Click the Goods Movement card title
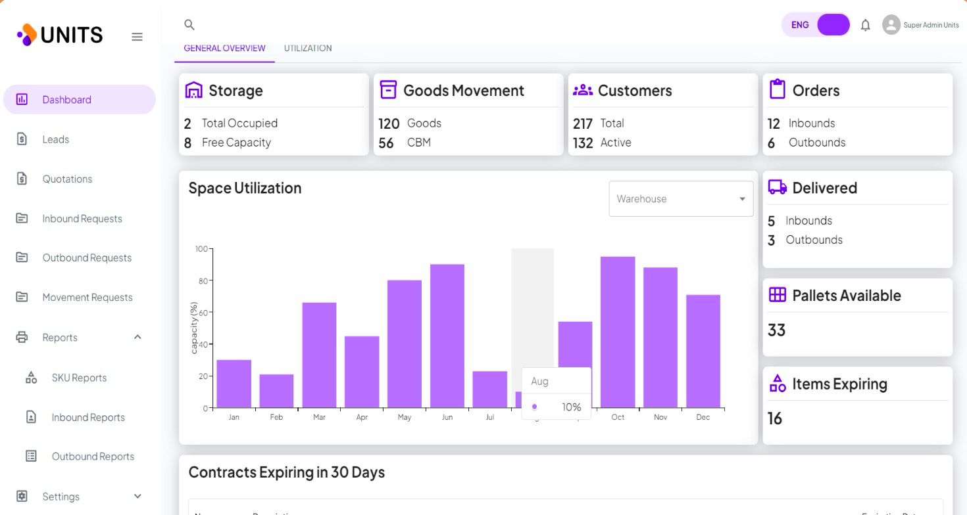This screenshot has height=515, width=967. (464, 91)
